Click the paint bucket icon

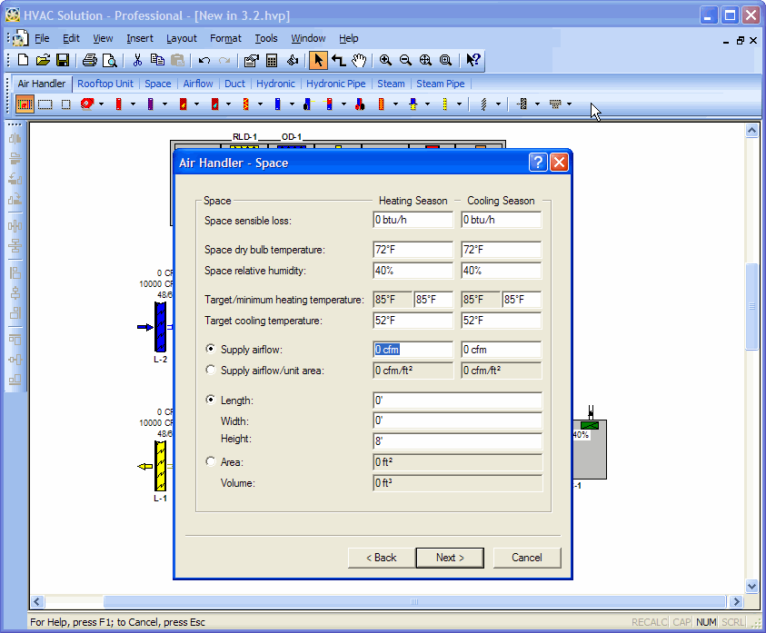293,60
